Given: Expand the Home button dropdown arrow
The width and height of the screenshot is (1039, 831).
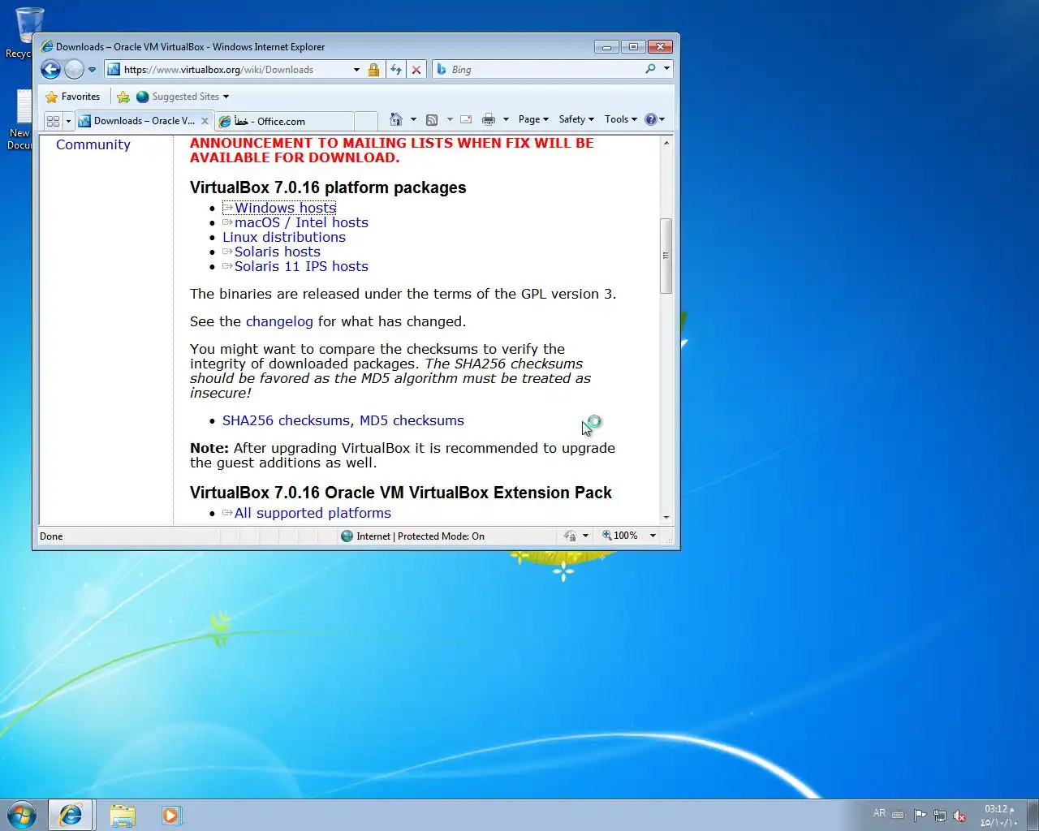Looking at the screenshot, I should [413, 119].
